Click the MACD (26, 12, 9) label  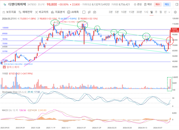(x=10, y=110)
